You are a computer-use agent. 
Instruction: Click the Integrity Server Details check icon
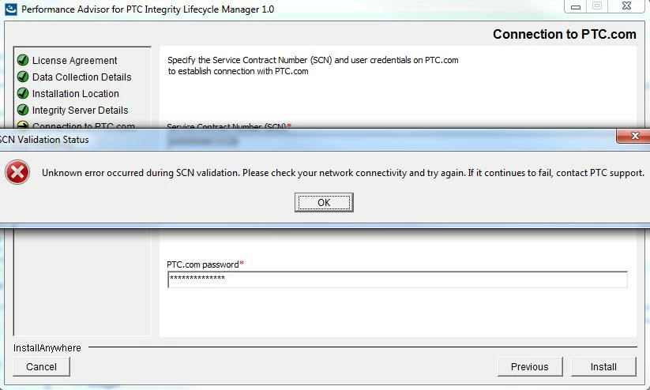23,110
